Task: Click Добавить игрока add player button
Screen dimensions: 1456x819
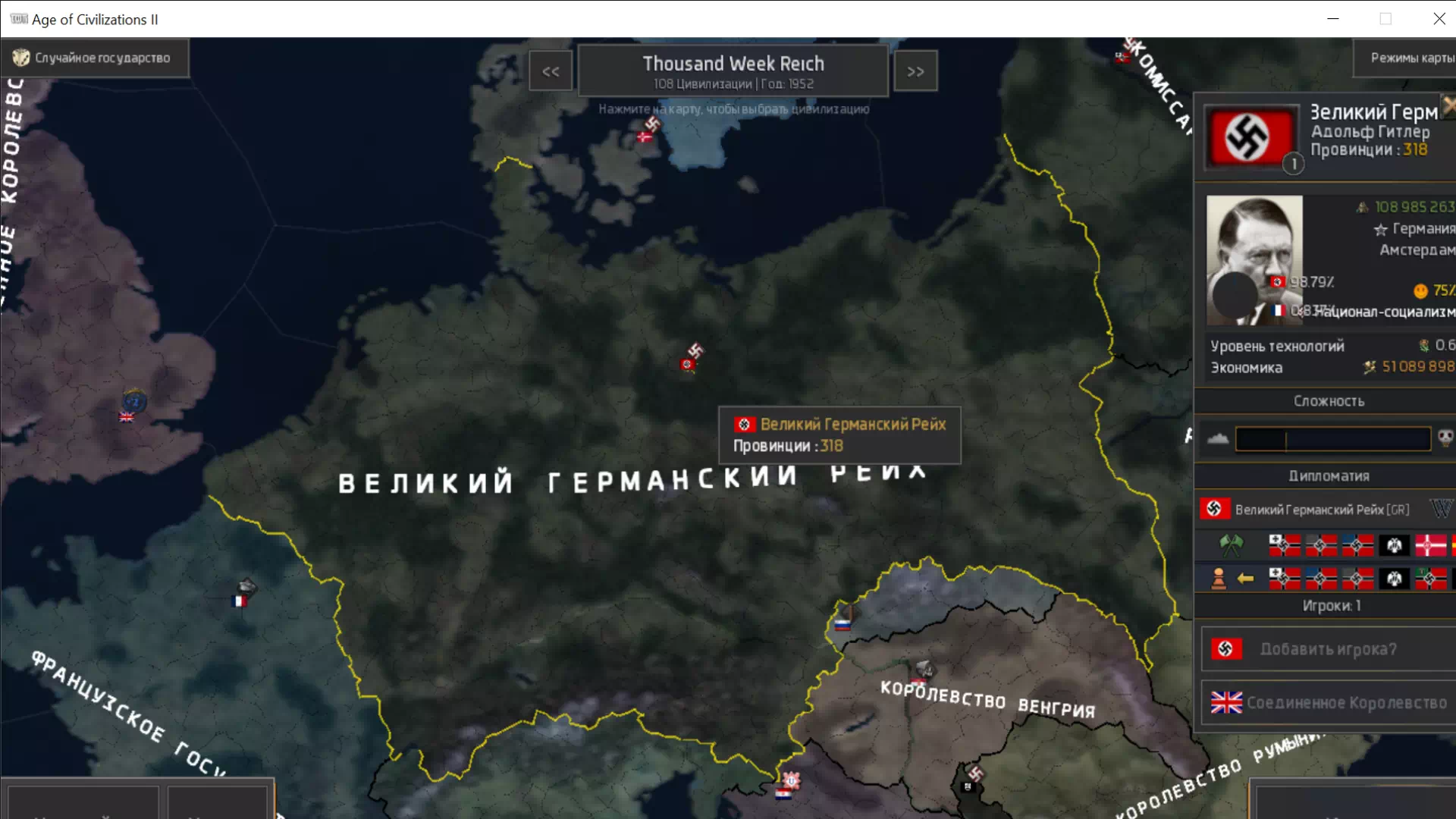Action: tap(1327, 649)
